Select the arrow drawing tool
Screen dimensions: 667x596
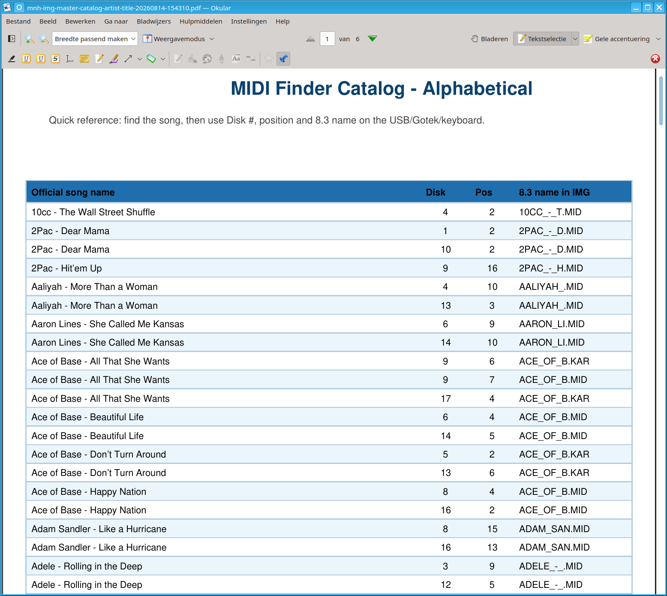[x=128, y=59]
